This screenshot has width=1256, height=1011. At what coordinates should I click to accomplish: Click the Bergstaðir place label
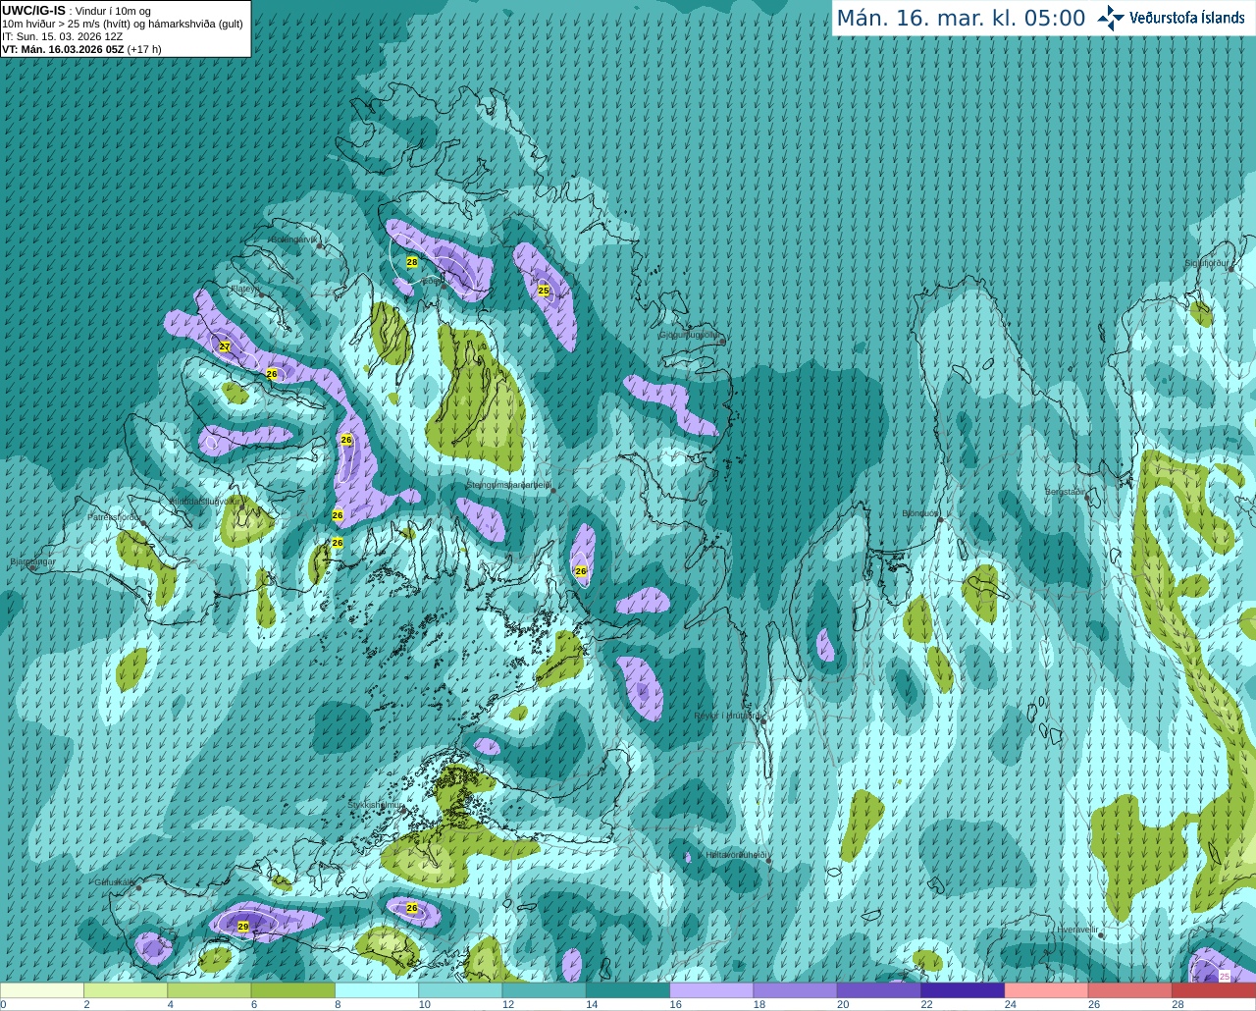click(x=1067, y=491)
